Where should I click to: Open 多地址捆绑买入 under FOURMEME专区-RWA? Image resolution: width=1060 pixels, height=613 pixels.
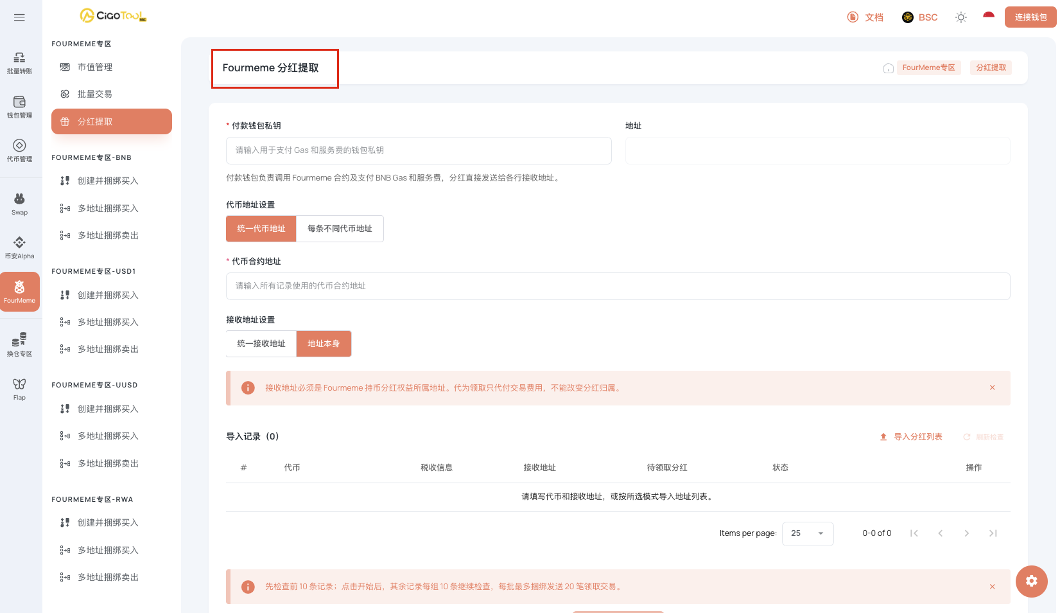[x=112, y=550]
